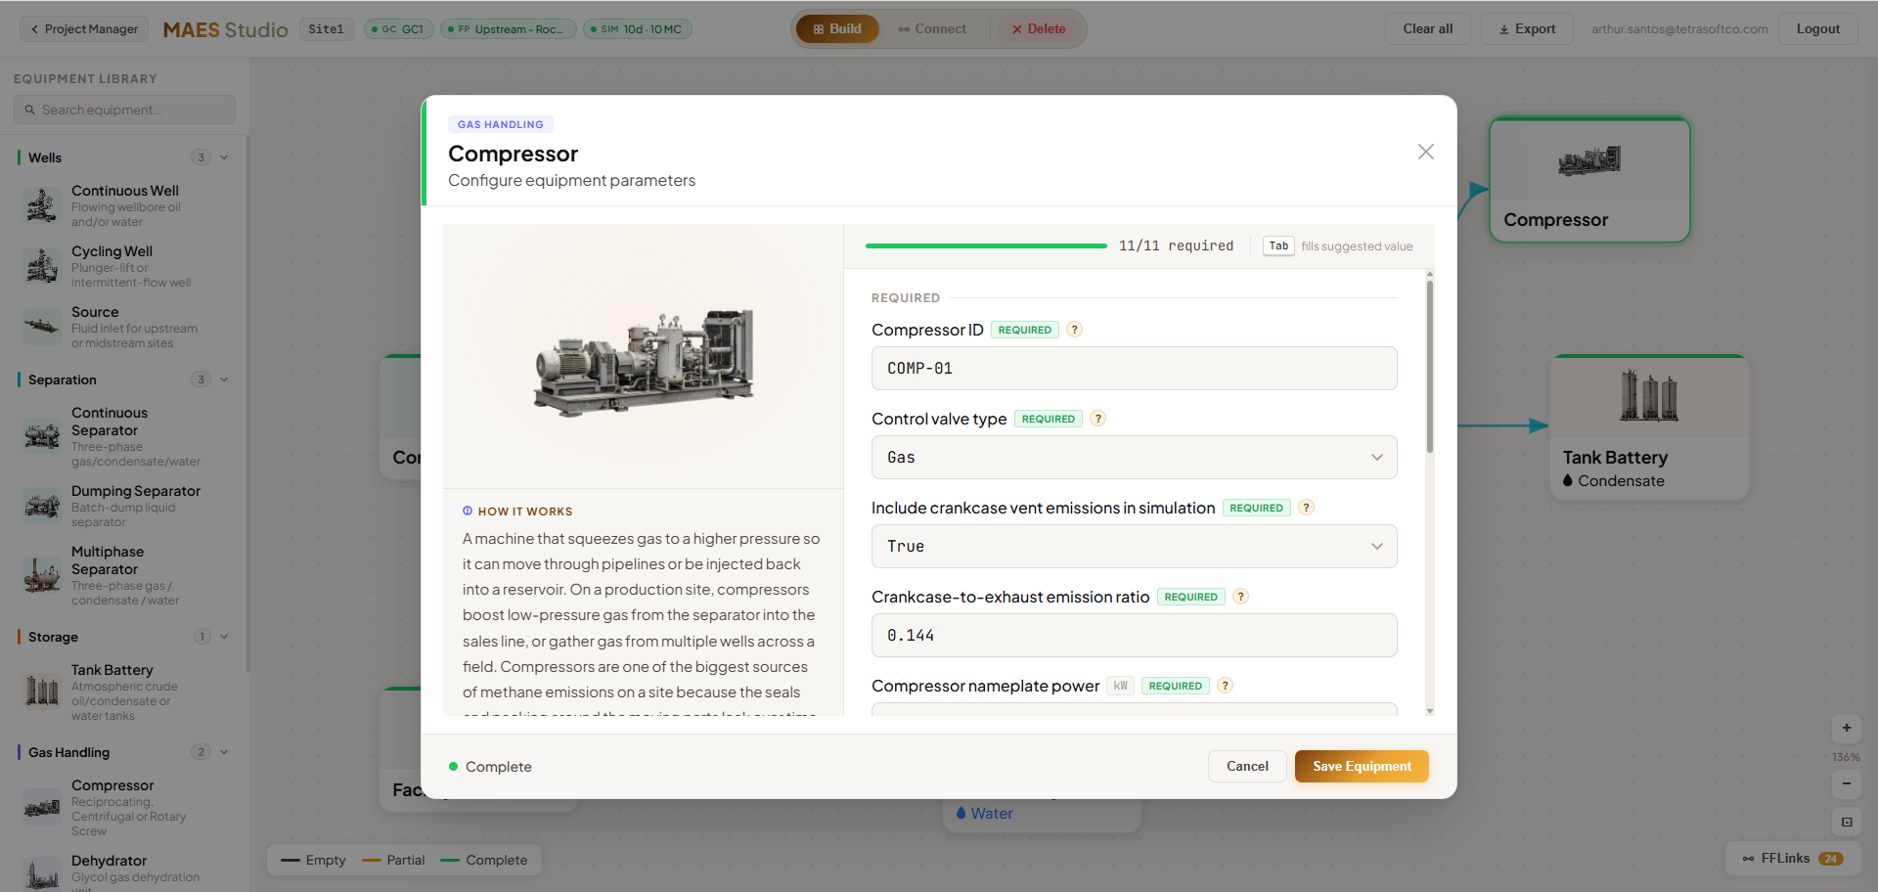Click the Continuous Well equipment icon

(42, 205)
